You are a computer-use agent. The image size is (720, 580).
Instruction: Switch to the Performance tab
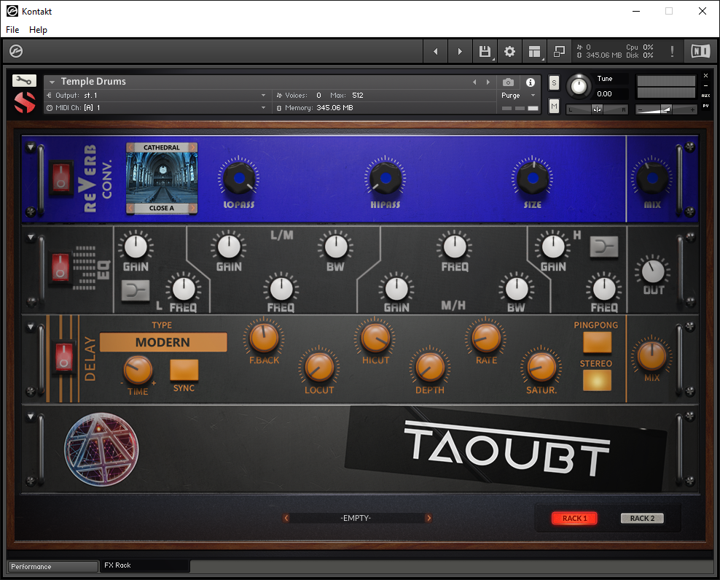pos(52,566)
